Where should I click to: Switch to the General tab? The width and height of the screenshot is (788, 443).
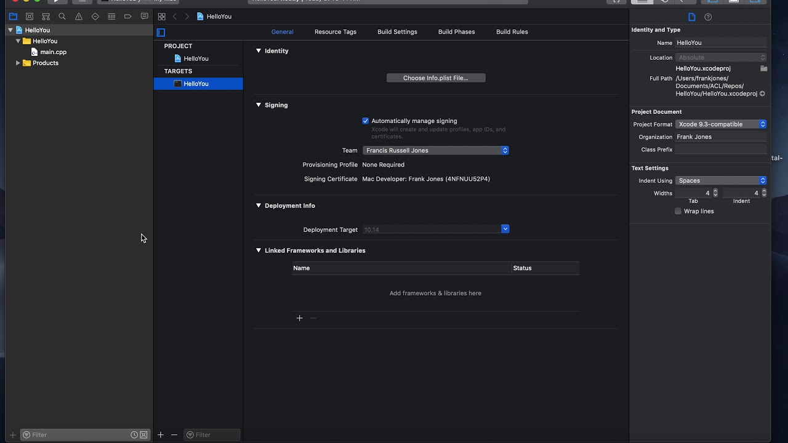point(283,32)
